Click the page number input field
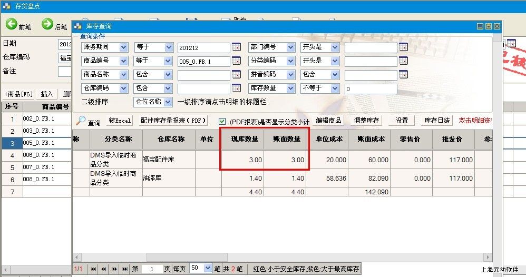 [x=152, y=269]
